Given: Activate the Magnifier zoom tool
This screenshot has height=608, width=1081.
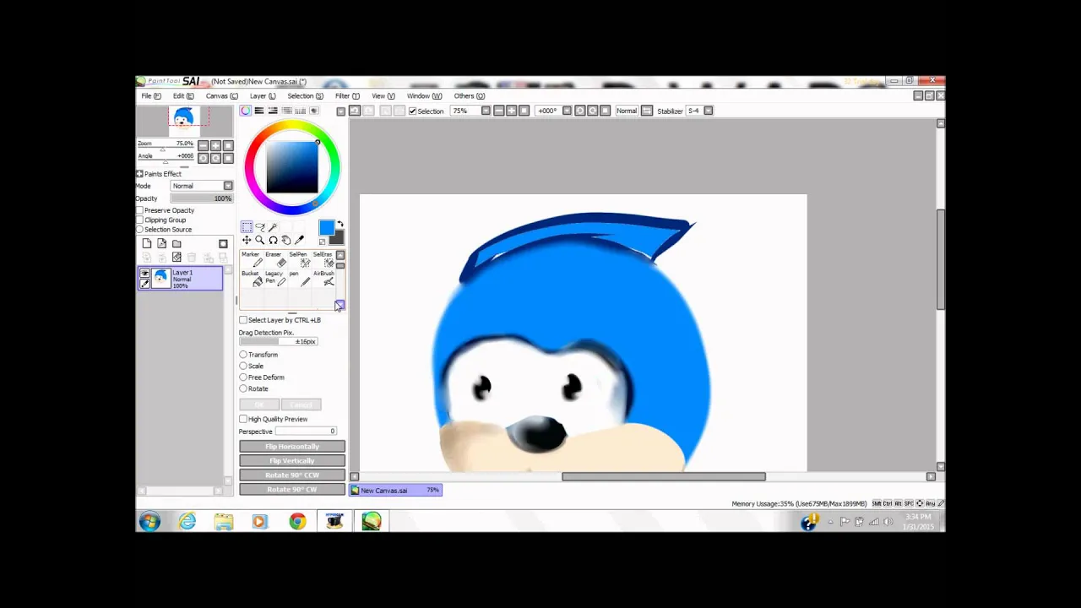Looking at the screenshot, I should pos(260,240).
